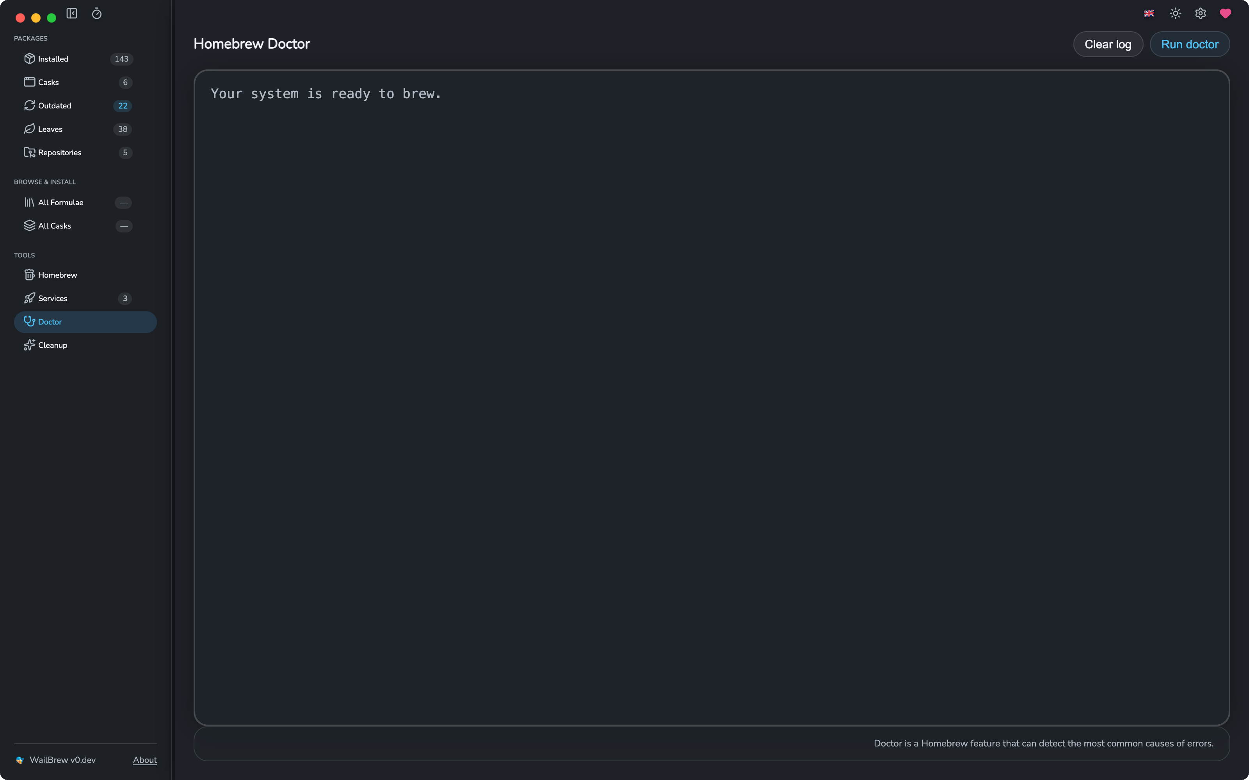Click the 143 Installed count badge
1249x780 pixels.
pos(121,59)
